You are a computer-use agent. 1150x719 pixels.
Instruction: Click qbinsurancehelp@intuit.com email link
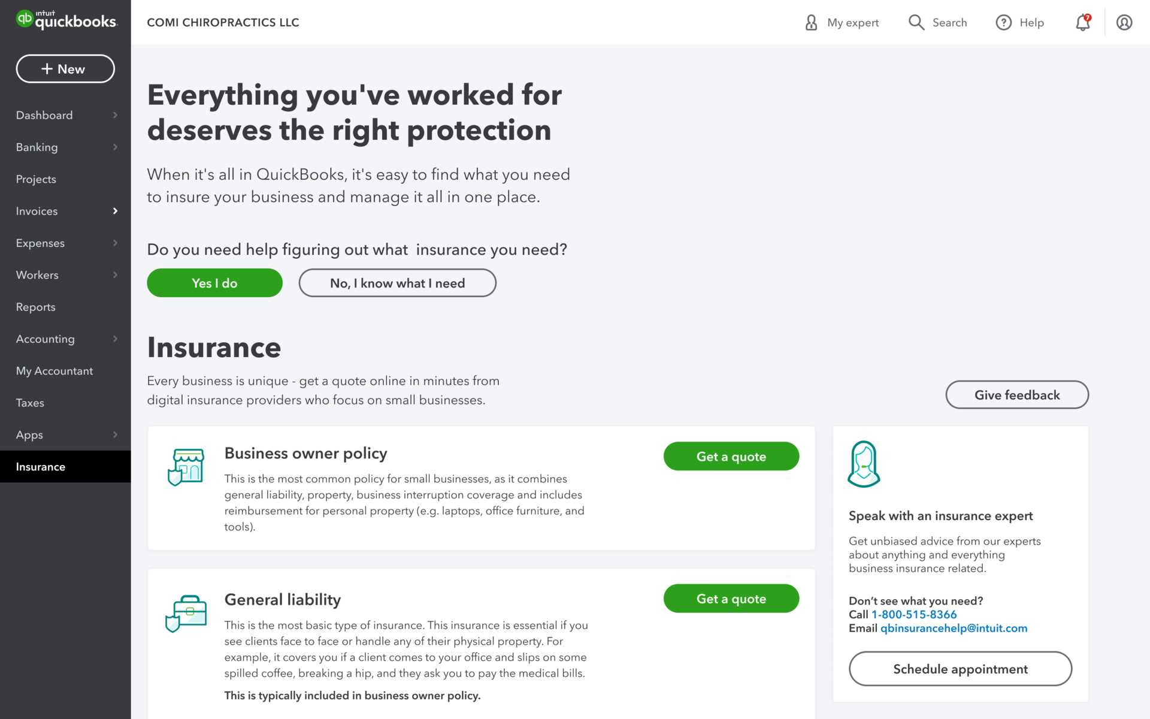click(x=954, y=628)
